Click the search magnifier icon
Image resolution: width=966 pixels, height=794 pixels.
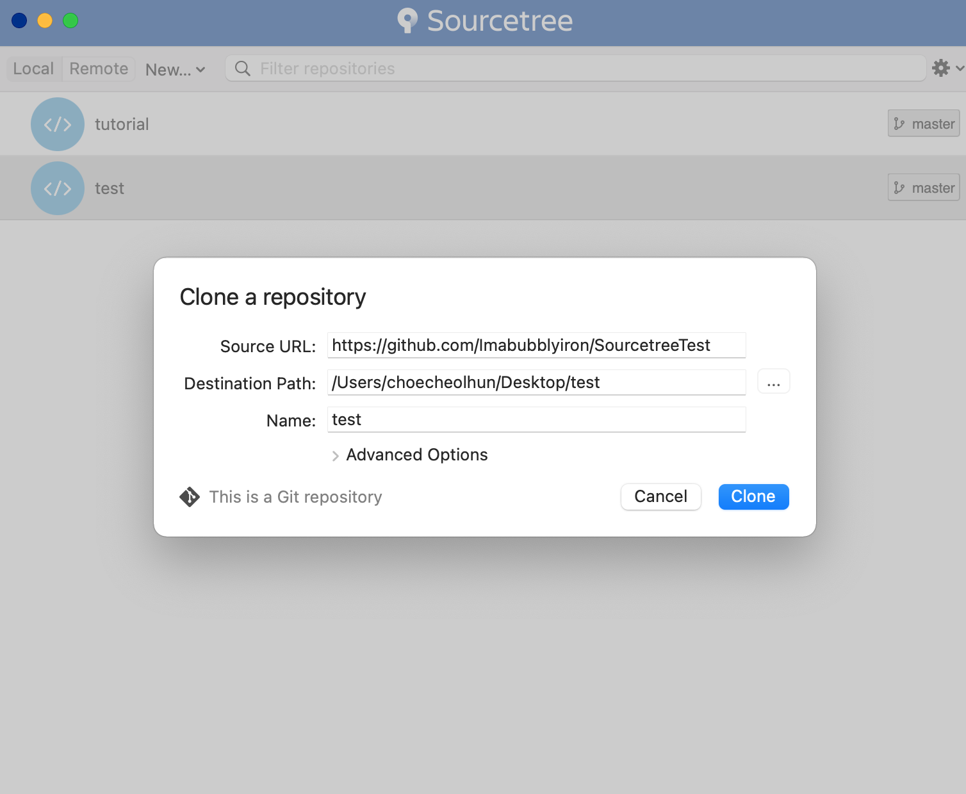pyautogui.click(x=243, y=69)
